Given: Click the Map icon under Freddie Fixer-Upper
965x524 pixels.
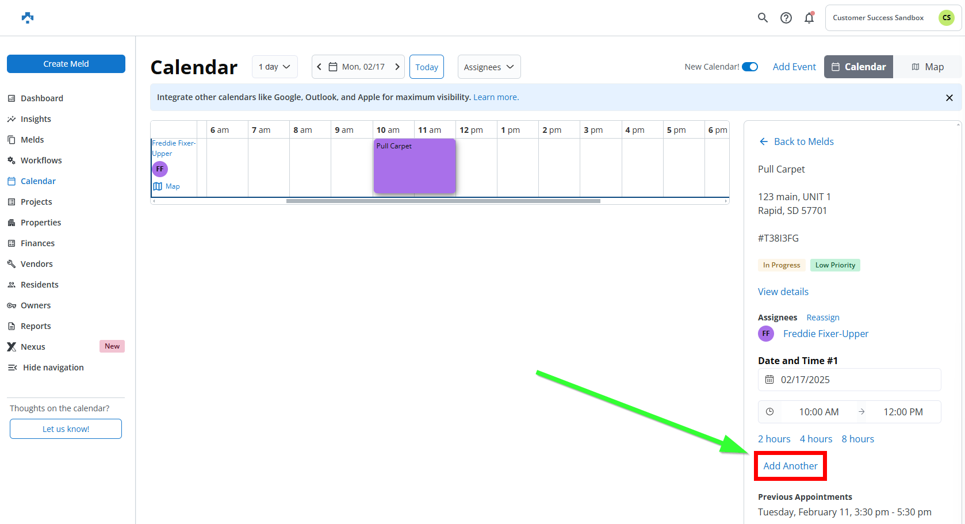Looking at the screenshot, I should (158, 186).
